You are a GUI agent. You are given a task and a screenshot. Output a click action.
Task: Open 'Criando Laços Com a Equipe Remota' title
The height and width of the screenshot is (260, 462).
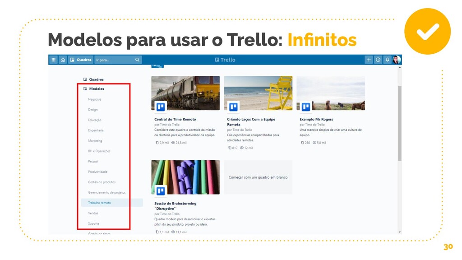tap(251, 122)
